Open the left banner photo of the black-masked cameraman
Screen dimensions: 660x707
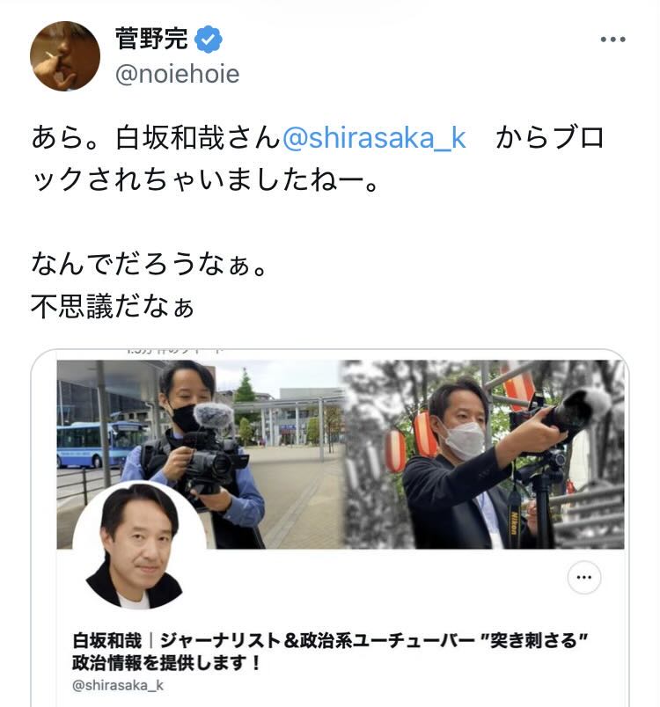pyautogui.click(x=201, y=454)
